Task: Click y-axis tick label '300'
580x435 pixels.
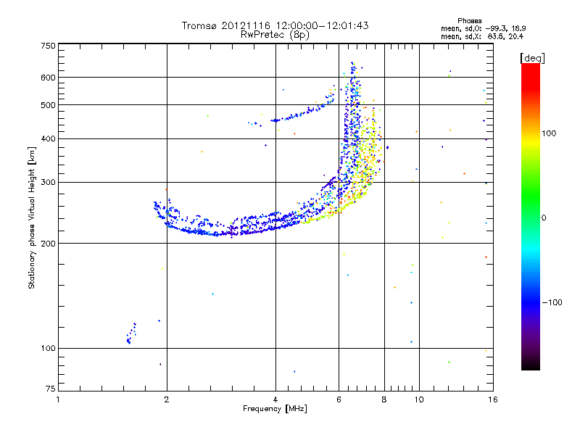Action: pos(48,183)
